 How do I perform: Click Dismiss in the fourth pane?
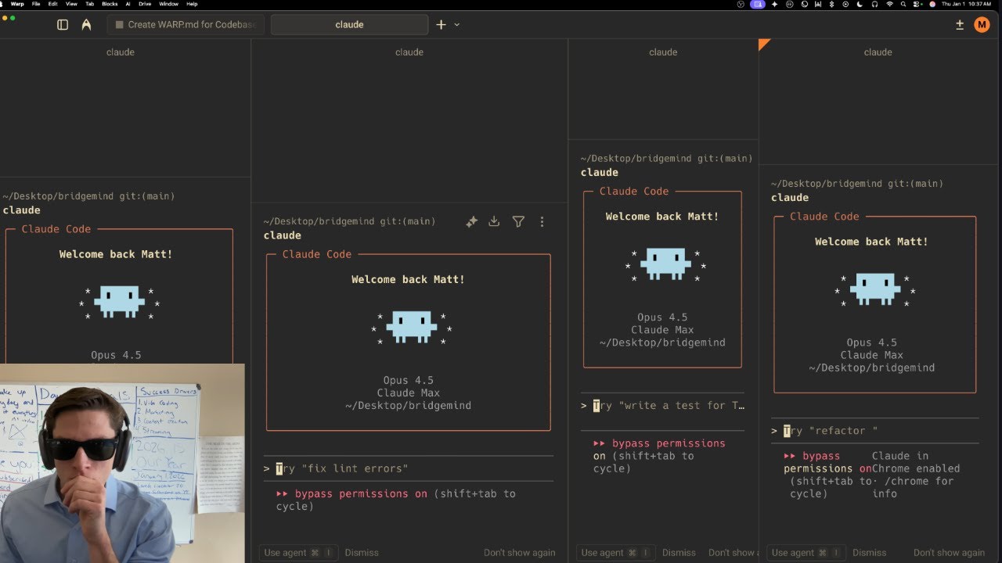pos(870,553)
